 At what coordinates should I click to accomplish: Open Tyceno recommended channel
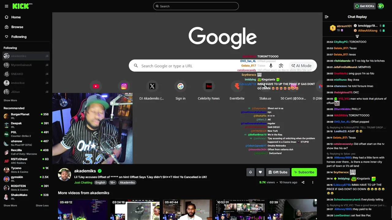point(26,170)
